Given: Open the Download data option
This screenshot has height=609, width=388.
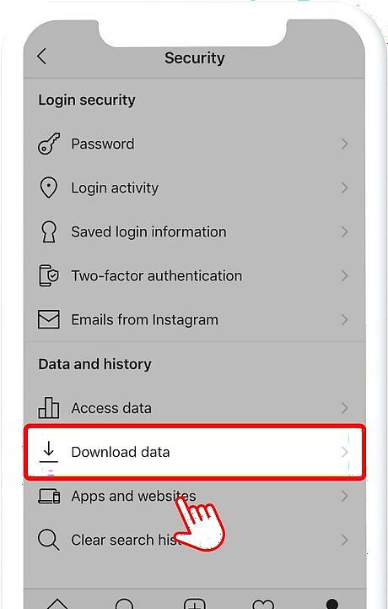Looking at the screenshot, I should (x=195, y=452).
